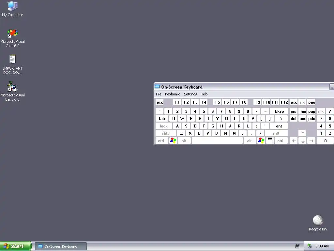Toggle the right shft key
Viewport: 334px width, 251px height.
pyautogui.click(x=276, y=133)
